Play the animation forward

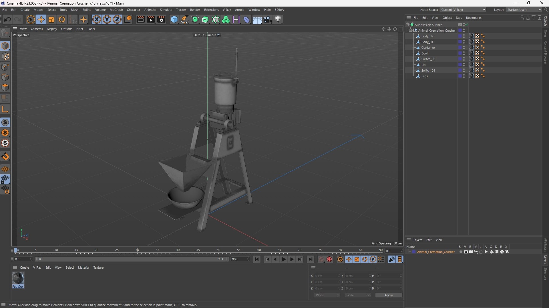click(283, 259)
